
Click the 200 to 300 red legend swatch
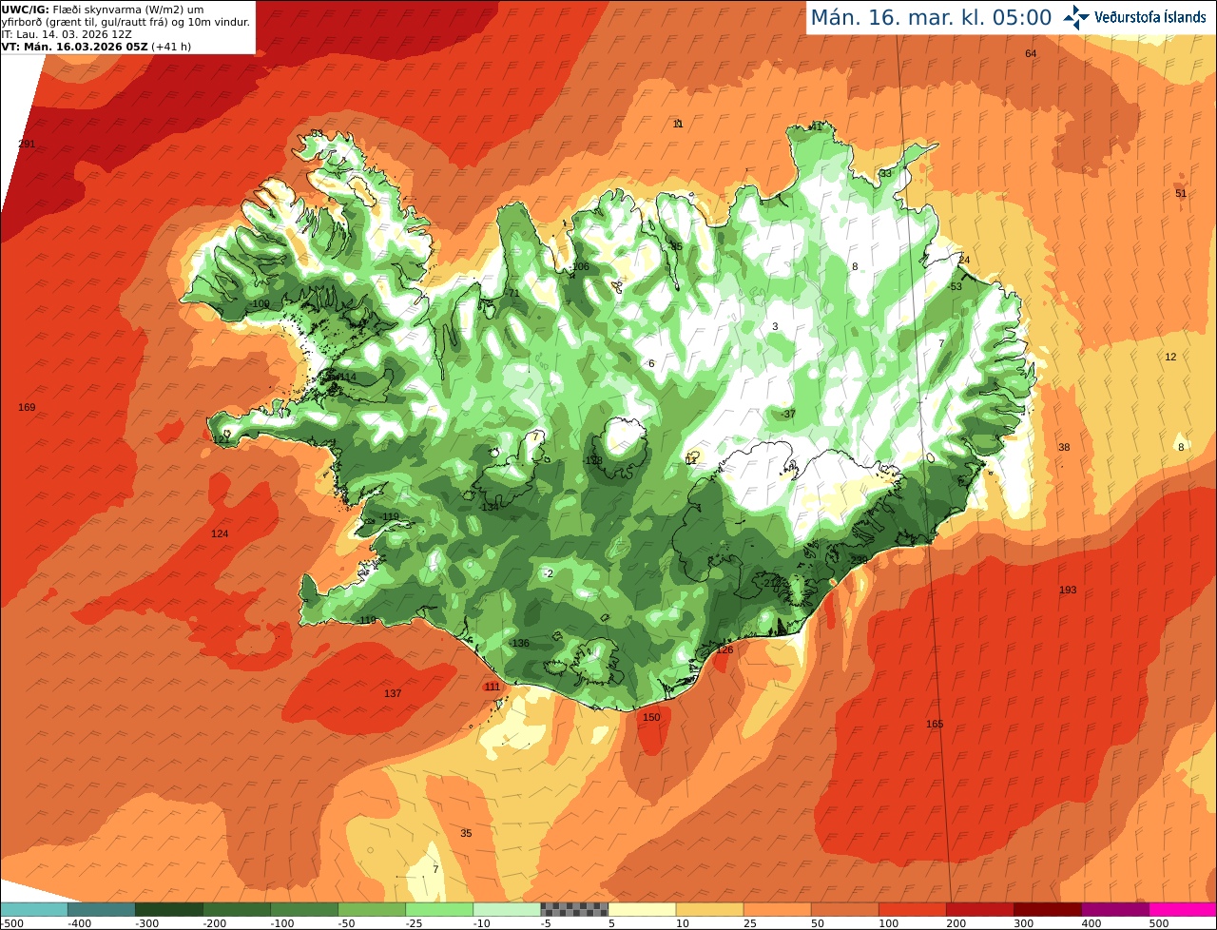click(979, 909)
